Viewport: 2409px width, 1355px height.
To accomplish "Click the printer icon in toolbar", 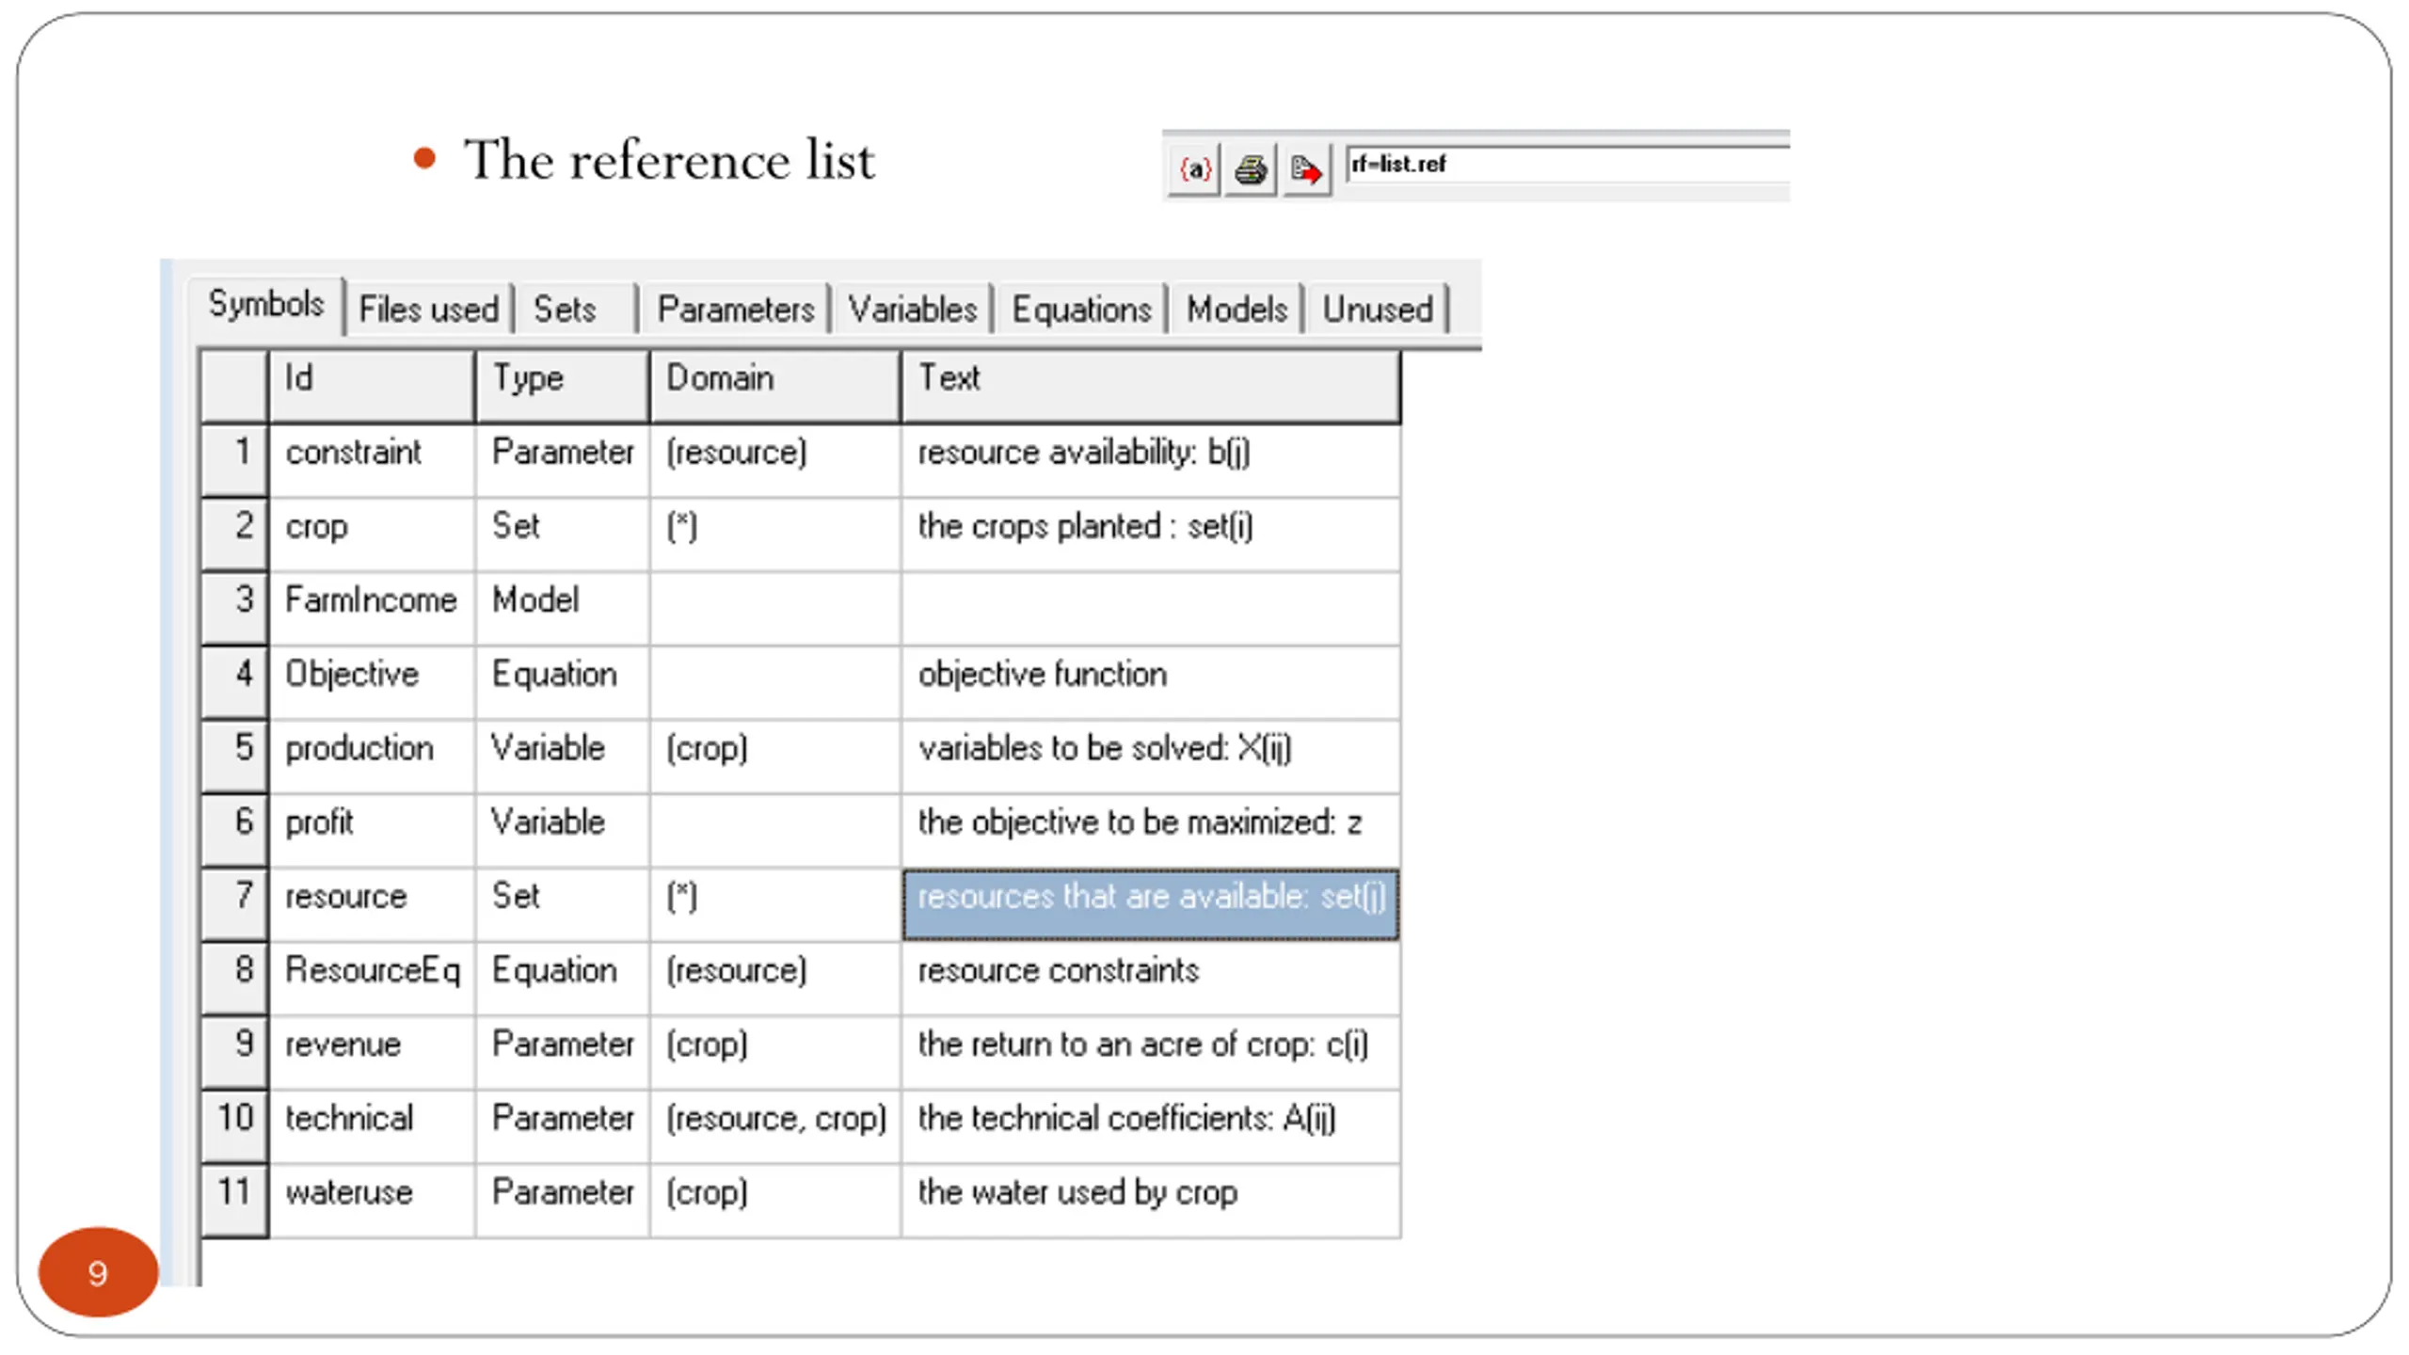I will click(1251, 169).
